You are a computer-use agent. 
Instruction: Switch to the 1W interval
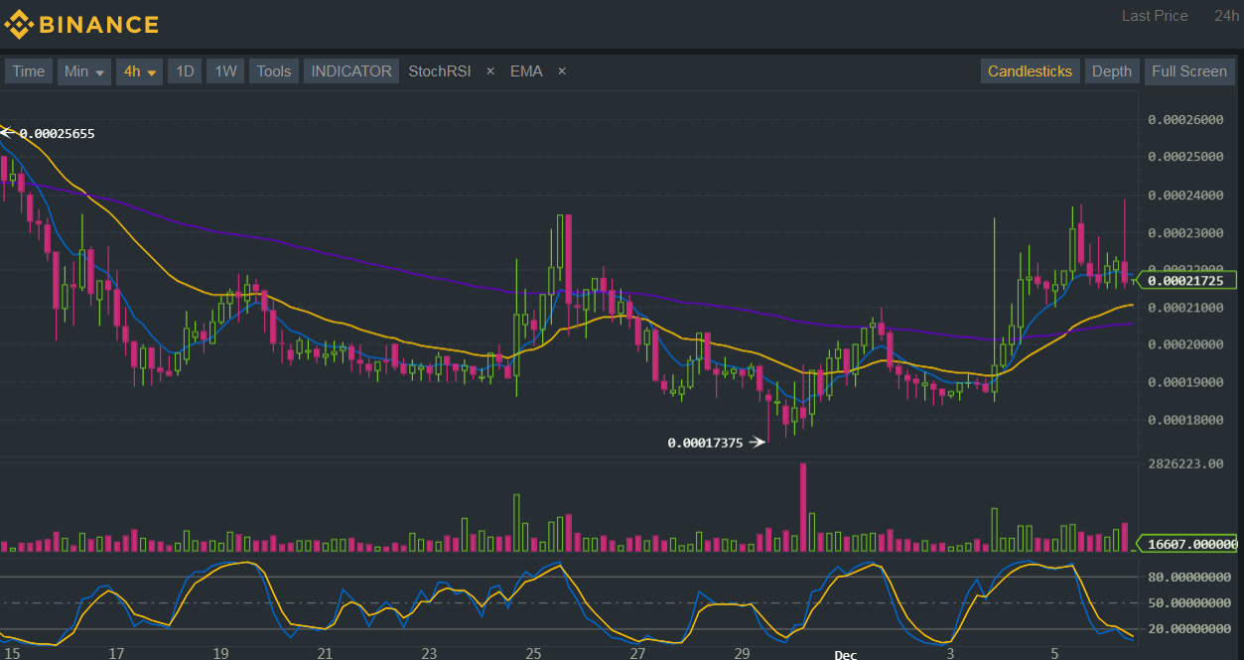225,71
